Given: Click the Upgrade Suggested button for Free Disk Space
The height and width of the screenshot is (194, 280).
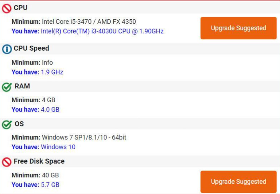Looking at the screenshot, I should (x=238, y=182).
